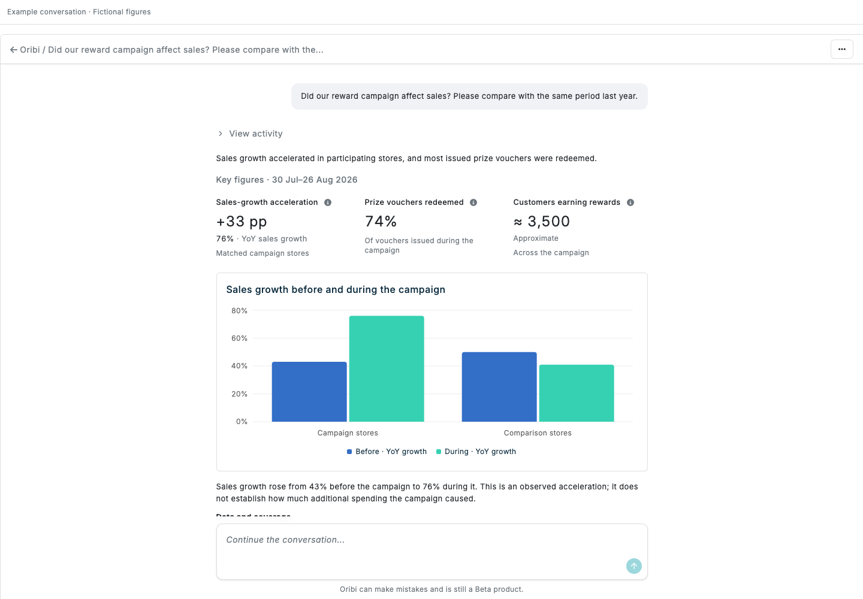Click the +33 pp value
This screenshot has width=863, height=599.
point(242,222)
